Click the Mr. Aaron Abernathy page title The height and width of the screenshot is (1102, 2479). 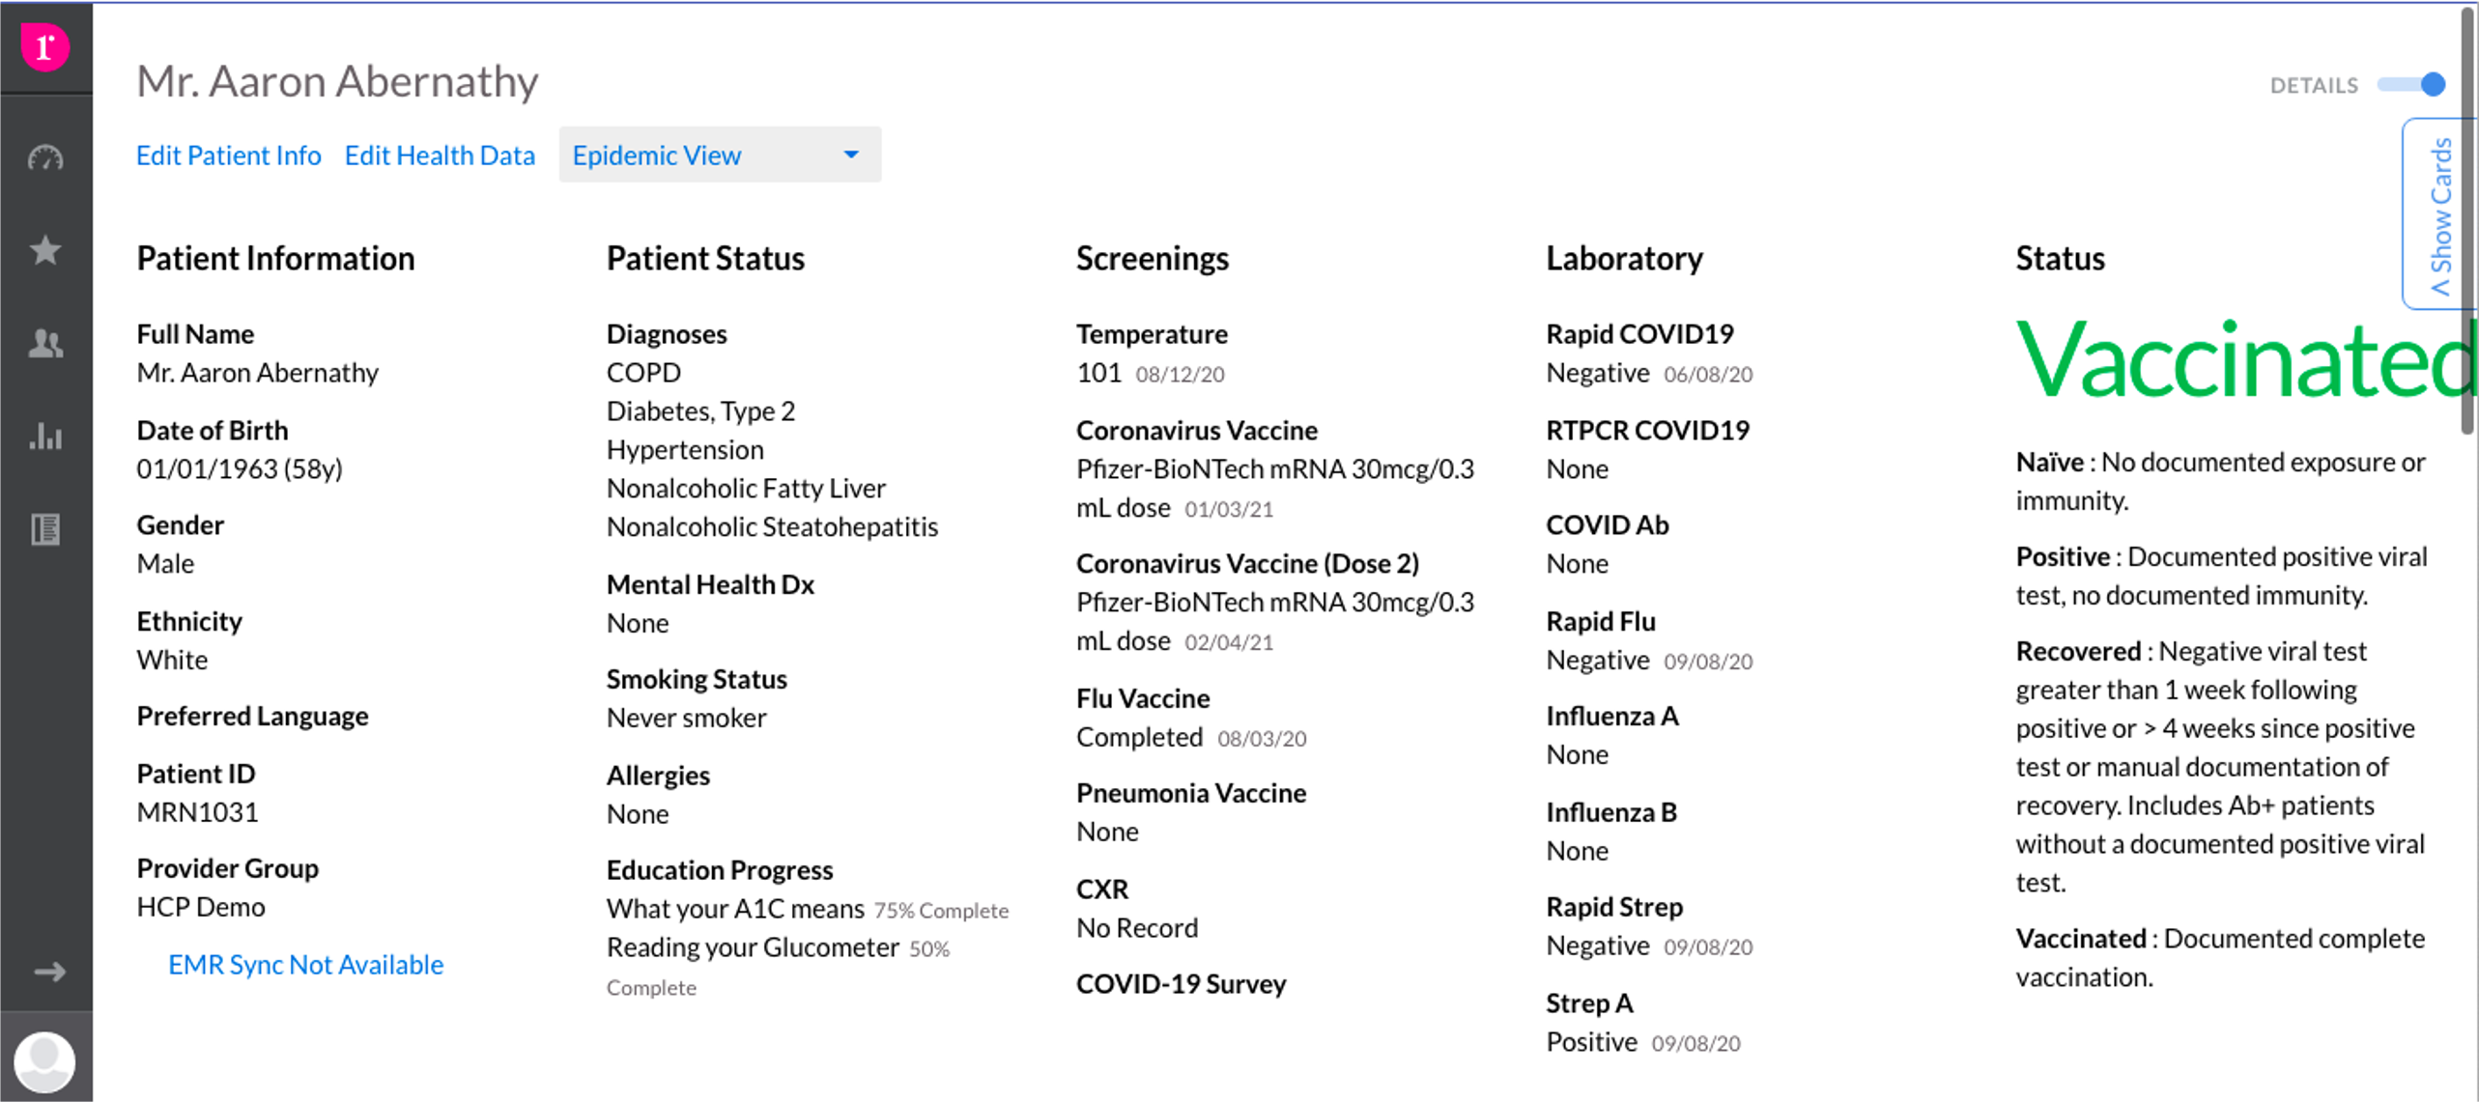click(337, 81)
